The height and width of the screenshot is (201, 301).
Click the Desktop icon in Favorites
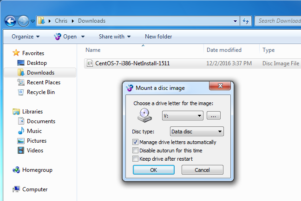pos(20,63)
